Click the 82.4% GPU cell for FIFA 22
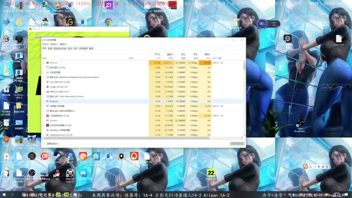This screenshot has height=198, width=352. tap(205, 63)
